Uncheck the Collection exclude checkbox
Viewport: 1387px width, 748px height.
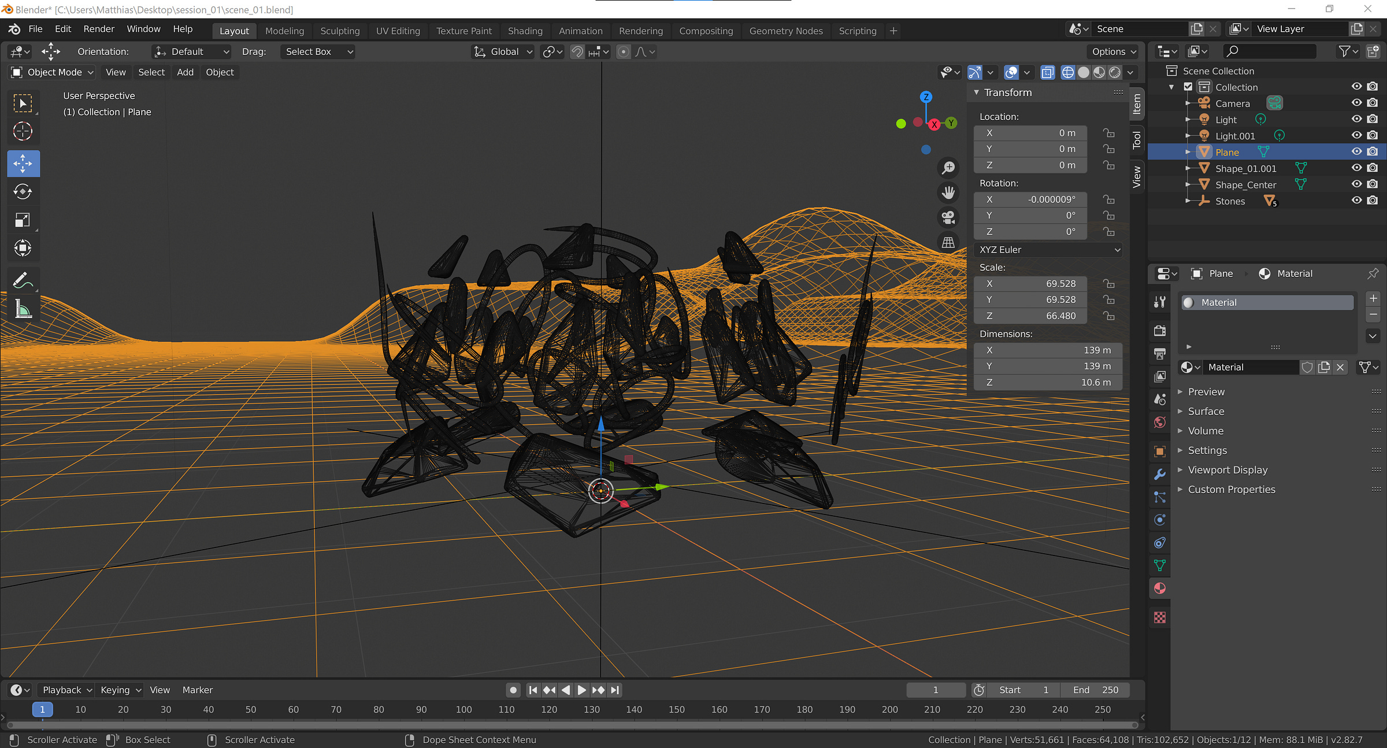pos(1188,87)
